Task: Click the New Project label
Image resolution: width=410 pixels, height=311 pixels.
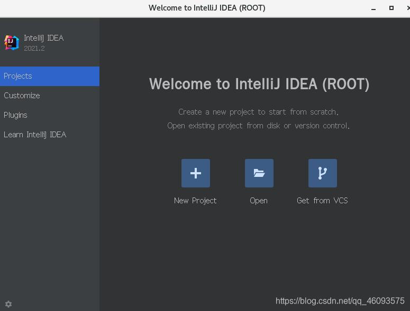Action: [x=195, y=201]
